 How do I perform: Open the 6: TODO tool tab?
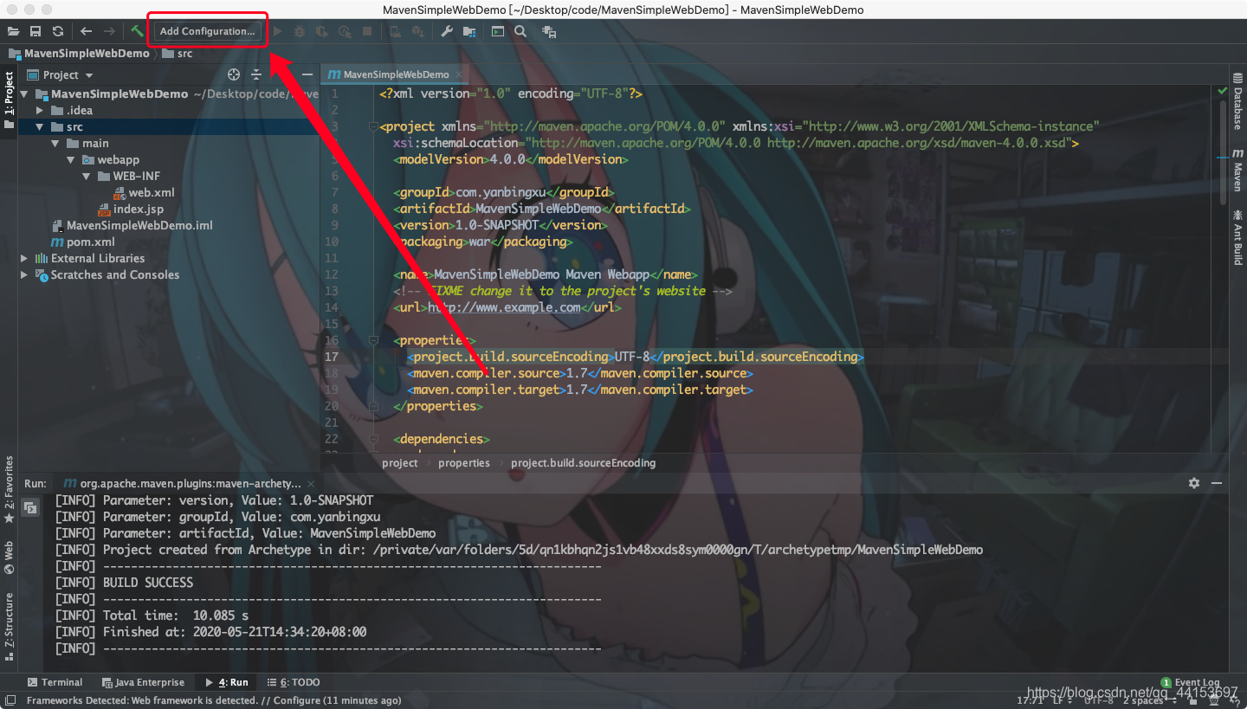click(x=294, y=682)
